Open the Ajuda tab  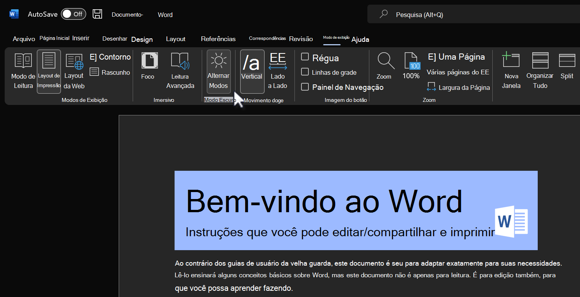(360, 39)
